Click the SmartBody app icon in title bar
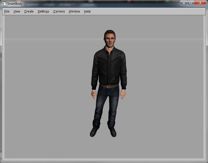Image resolution: width=208 pixels, height=163 pixels. click(4, 4)
